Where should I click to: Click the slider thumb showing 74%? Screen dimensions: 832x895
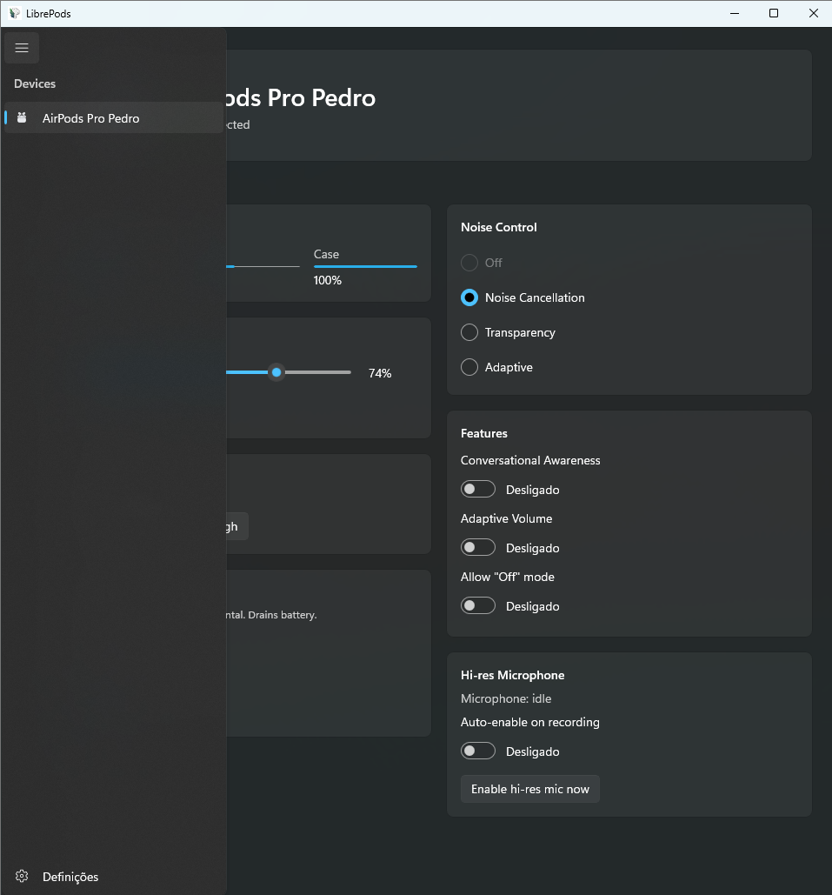coord(276,372)
